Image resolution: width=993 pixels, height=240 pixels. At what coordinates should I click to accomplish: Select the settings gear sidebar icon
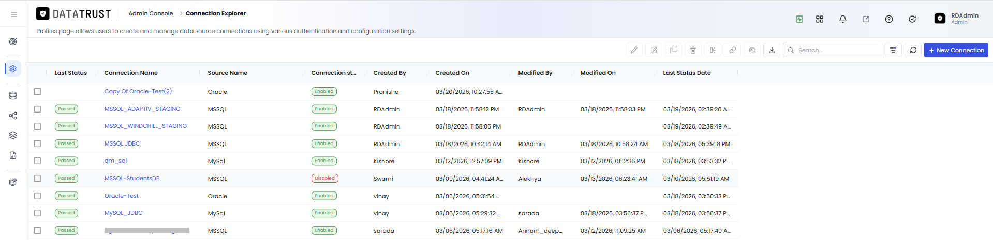point(13,69)
